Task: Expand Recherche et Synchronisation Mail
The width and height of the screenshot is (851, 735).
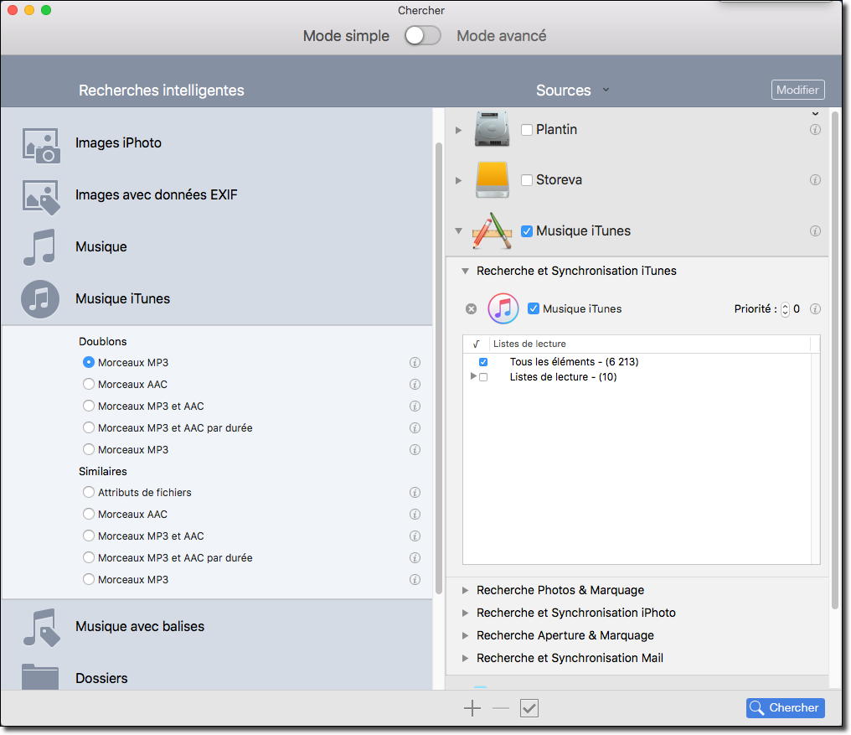Action: pos(465,658)
